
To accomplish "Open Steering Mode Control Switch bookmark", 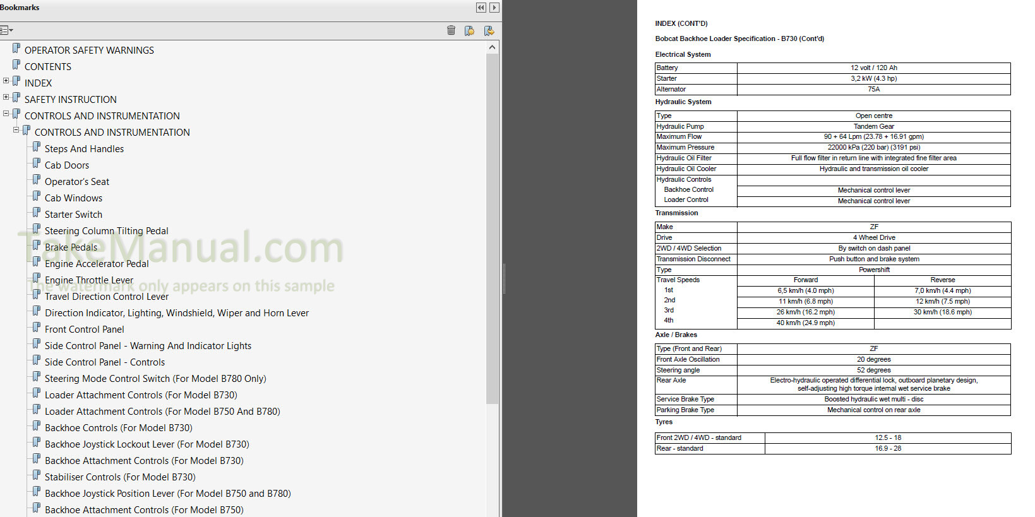I will [x=155, y=379].
